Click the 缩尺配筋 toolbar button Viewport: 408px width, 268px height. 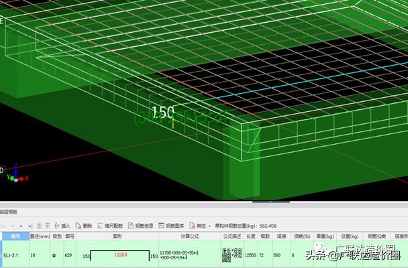[x=110, y=226]
